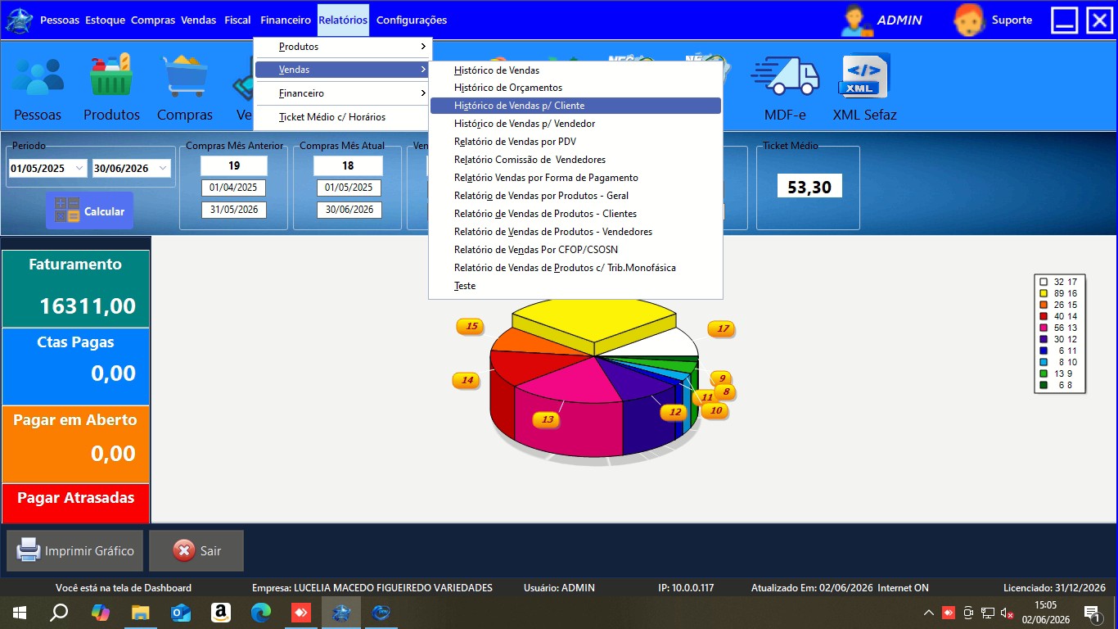This screenshot has height=629, width=1118.
Task: Open the Configurações menu
Action: click(412, 20)
